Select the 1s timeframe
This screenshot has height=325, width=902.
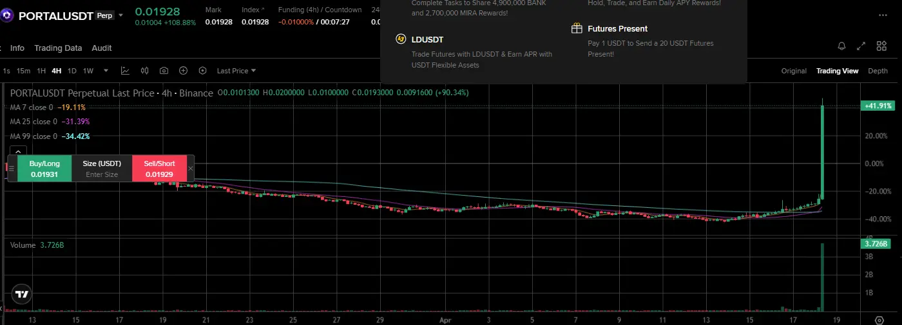tap(6, 71)
